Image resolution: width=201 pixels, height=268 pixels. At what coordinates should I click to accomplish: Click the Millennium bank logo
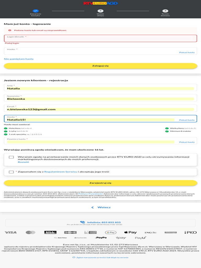[x=171, y=232]
